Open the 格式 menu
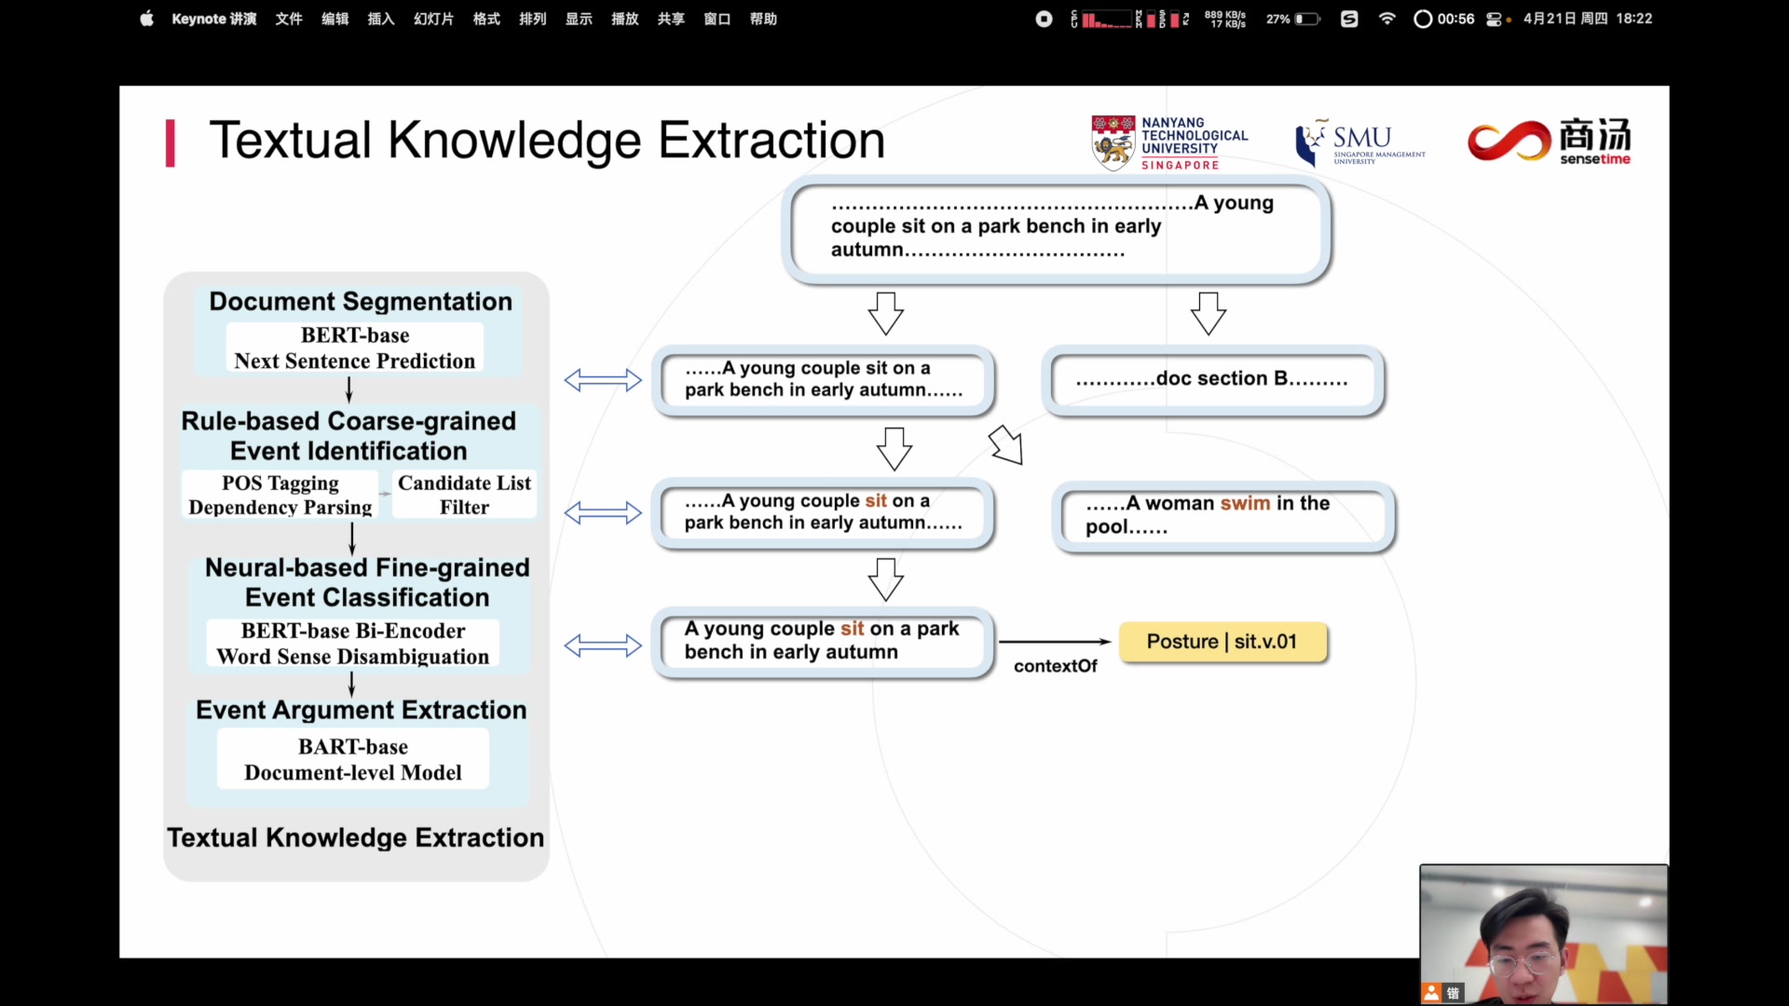The height and width of the screenshot is (1006, 1789). pyautogui.click(x=486, y=19)
